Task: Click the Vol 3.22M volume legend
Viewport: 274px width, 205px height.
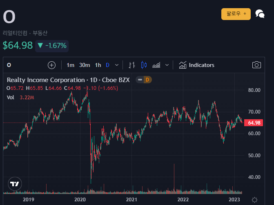Action: (x=20, y=97)
